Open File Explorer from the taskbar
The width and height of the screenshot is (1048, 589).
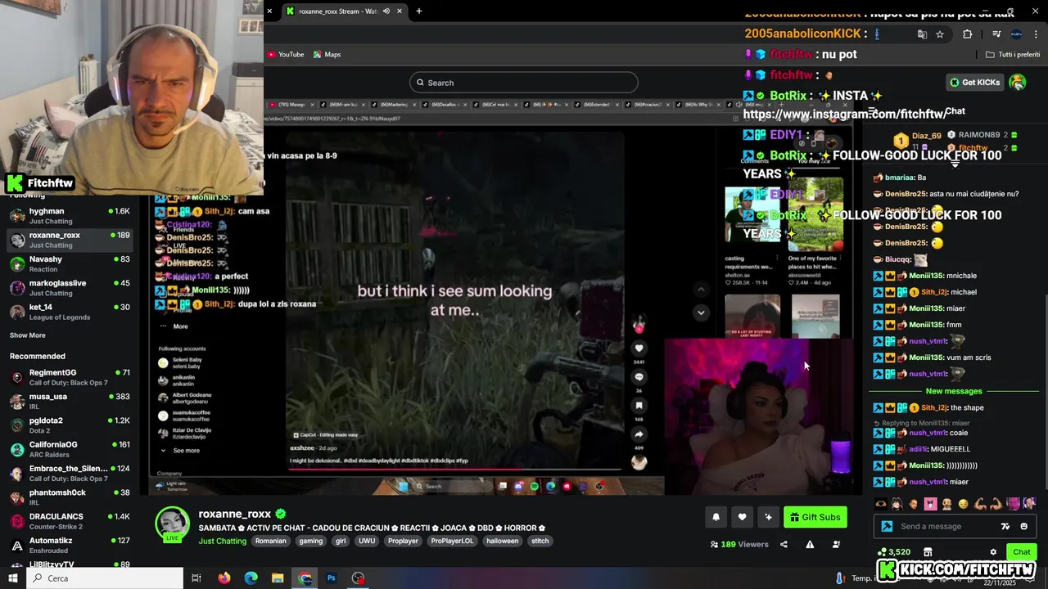[278, 578]
